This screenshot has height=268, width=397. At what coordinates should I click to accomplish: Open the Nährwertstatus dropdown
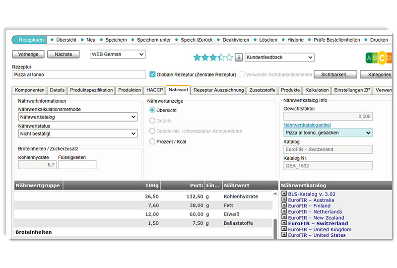click(78, 134)
